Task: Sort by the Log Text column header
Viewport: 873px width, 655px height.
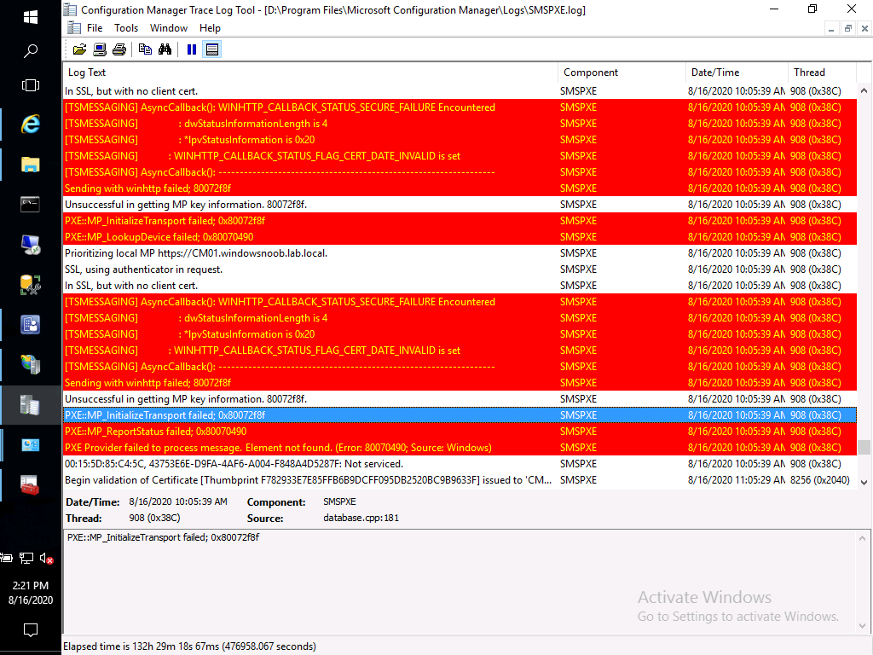Action: (310, 72)
